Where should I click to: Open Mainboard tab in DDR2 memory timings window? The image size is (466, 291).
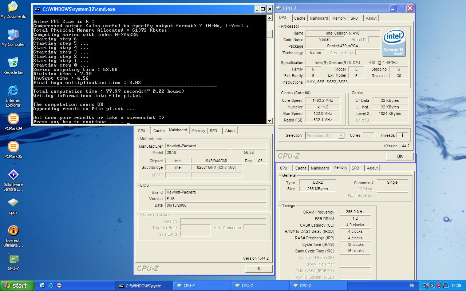(320, 168)
